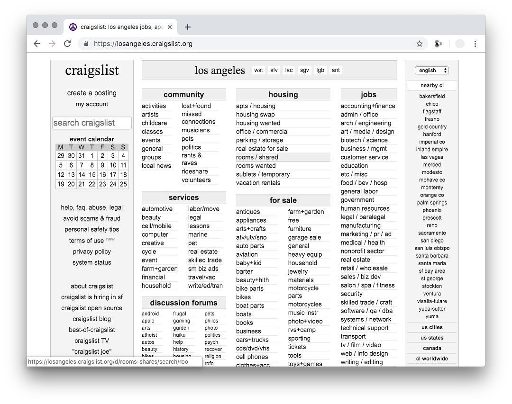Viewport: 512px width, 404px height.
Task: Click the search craigslist field
Action: point(92,123)
